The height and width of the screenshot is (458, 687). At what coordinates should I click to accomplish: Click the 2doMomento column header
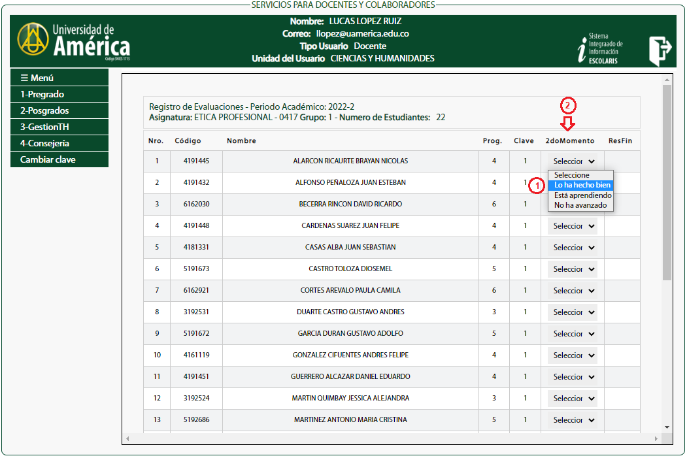[569, 140]
